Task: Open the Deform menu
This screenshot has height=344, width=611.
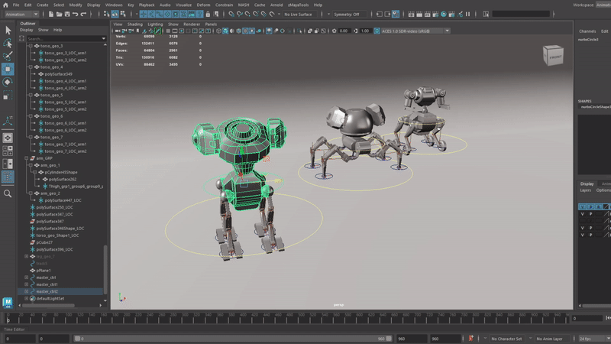Action: [x=203, y=5]
